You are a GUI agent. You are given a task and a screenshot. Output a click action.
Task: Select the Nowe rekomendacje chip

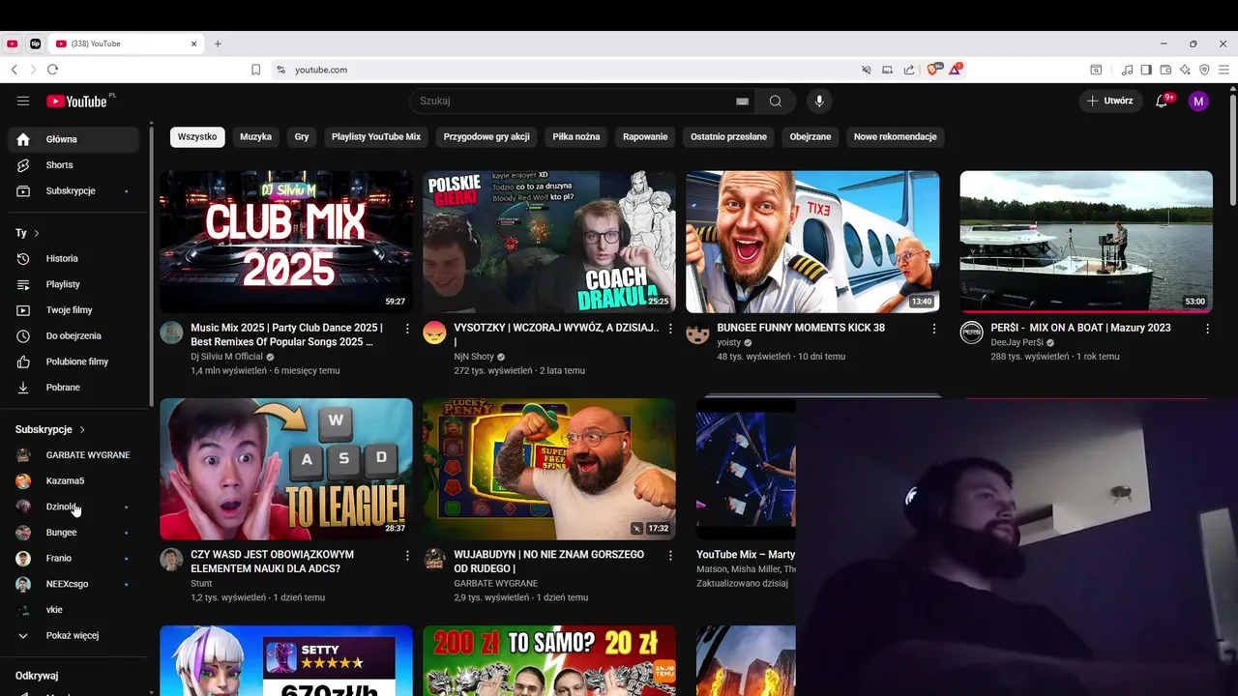[896, 136]
